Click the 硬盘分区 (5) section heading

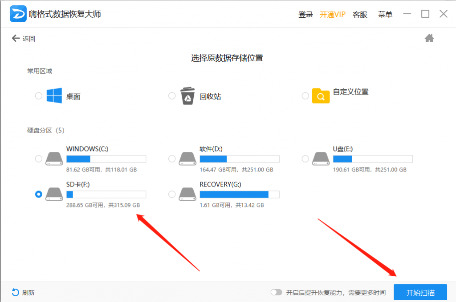[x=46, y=130]
